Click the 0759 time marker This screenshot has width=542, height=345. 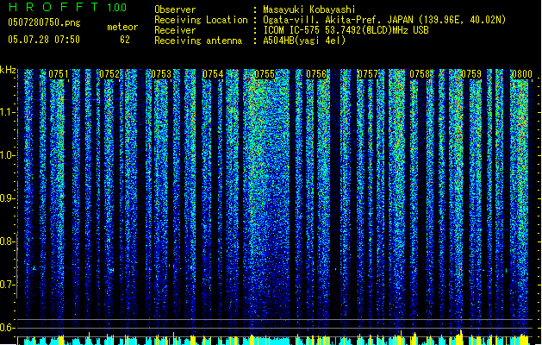pyautogui.click(x=471, y=74)
